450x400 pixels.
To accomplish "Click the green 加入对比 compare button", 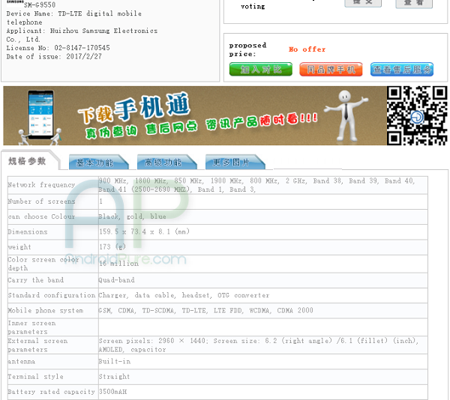I will [260, 70].
